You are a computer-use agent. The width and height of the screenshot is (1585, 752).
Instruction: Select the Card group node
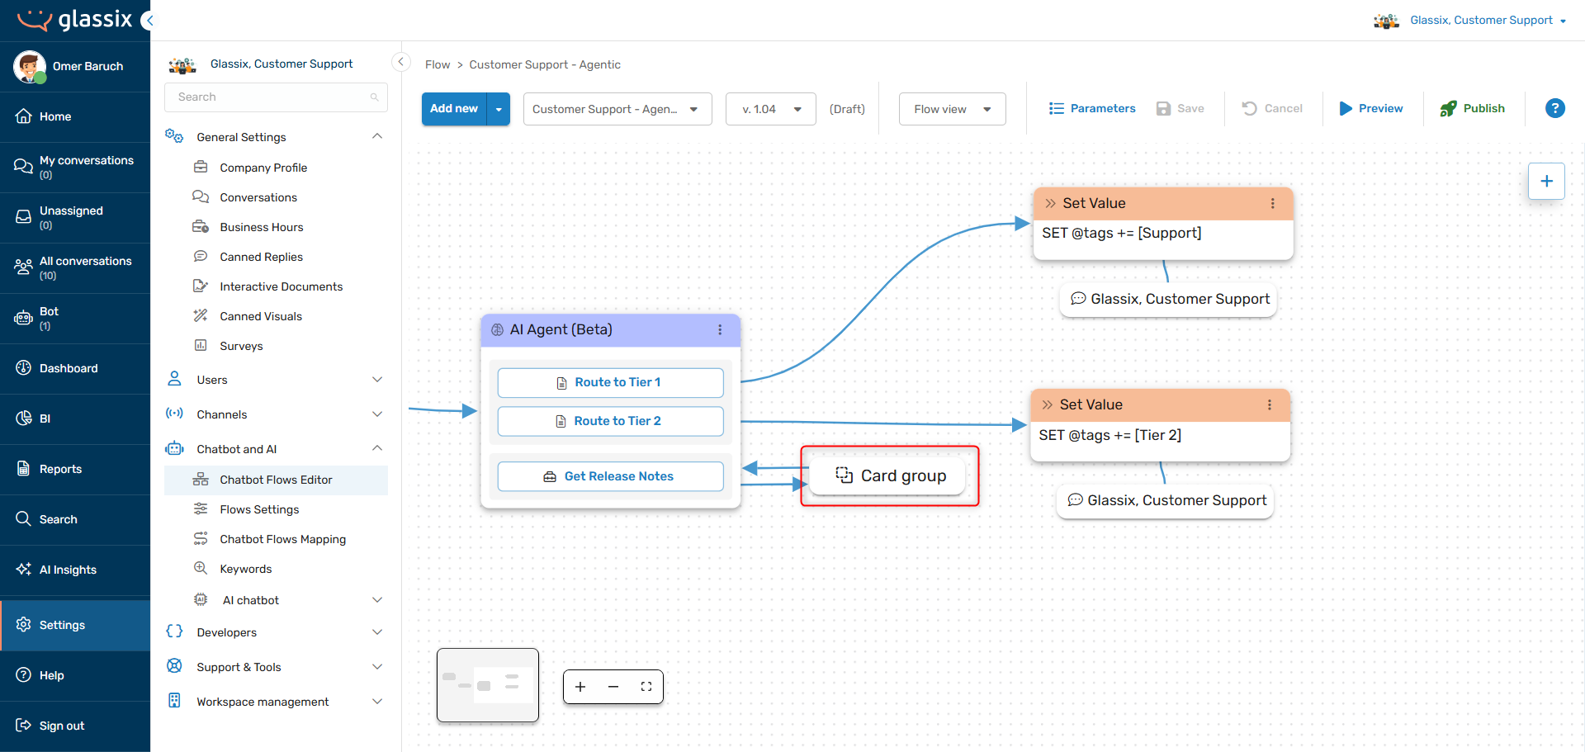[887, 475]
